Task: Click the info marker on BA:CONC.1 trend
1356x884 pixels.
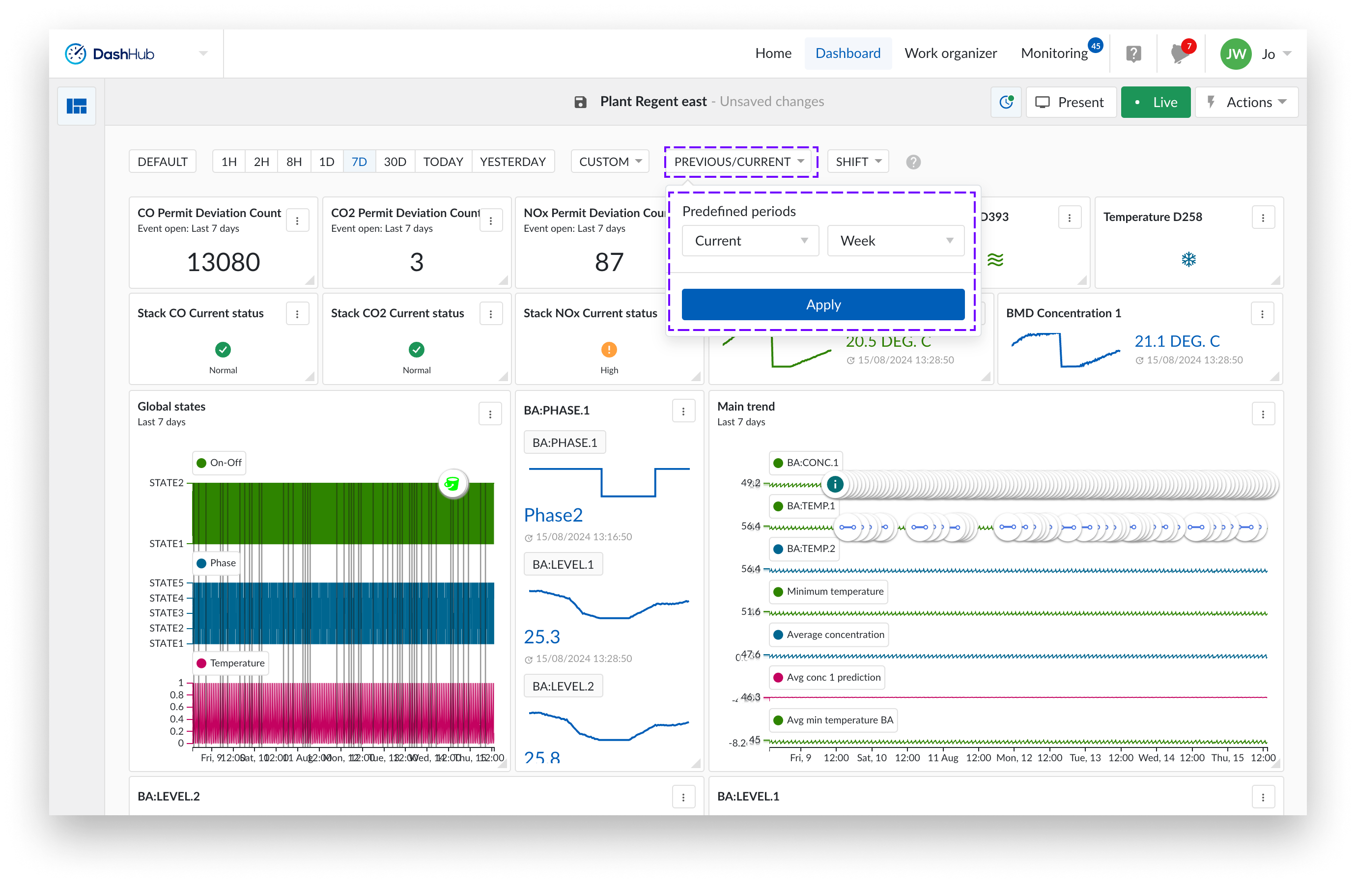Action: 835,485
